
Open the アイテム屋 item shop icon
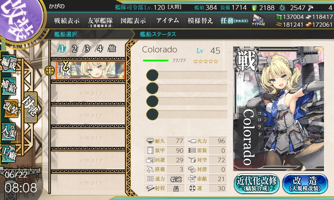coord(258,20)
